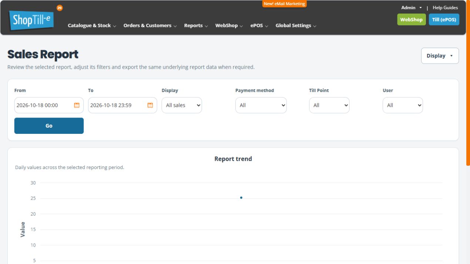This screenshot has width=470, height=264.
Task: Open the All sales display dropdown
Action: 182,105
